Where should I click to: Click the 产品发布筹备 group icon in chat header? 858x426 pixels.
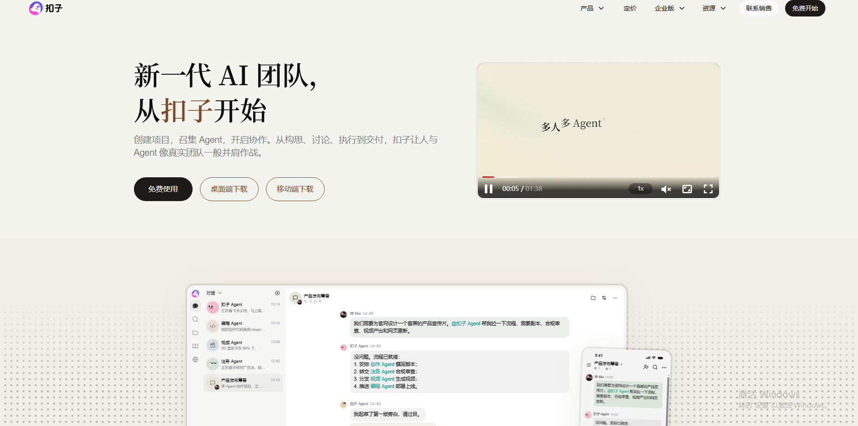[296, 298]
